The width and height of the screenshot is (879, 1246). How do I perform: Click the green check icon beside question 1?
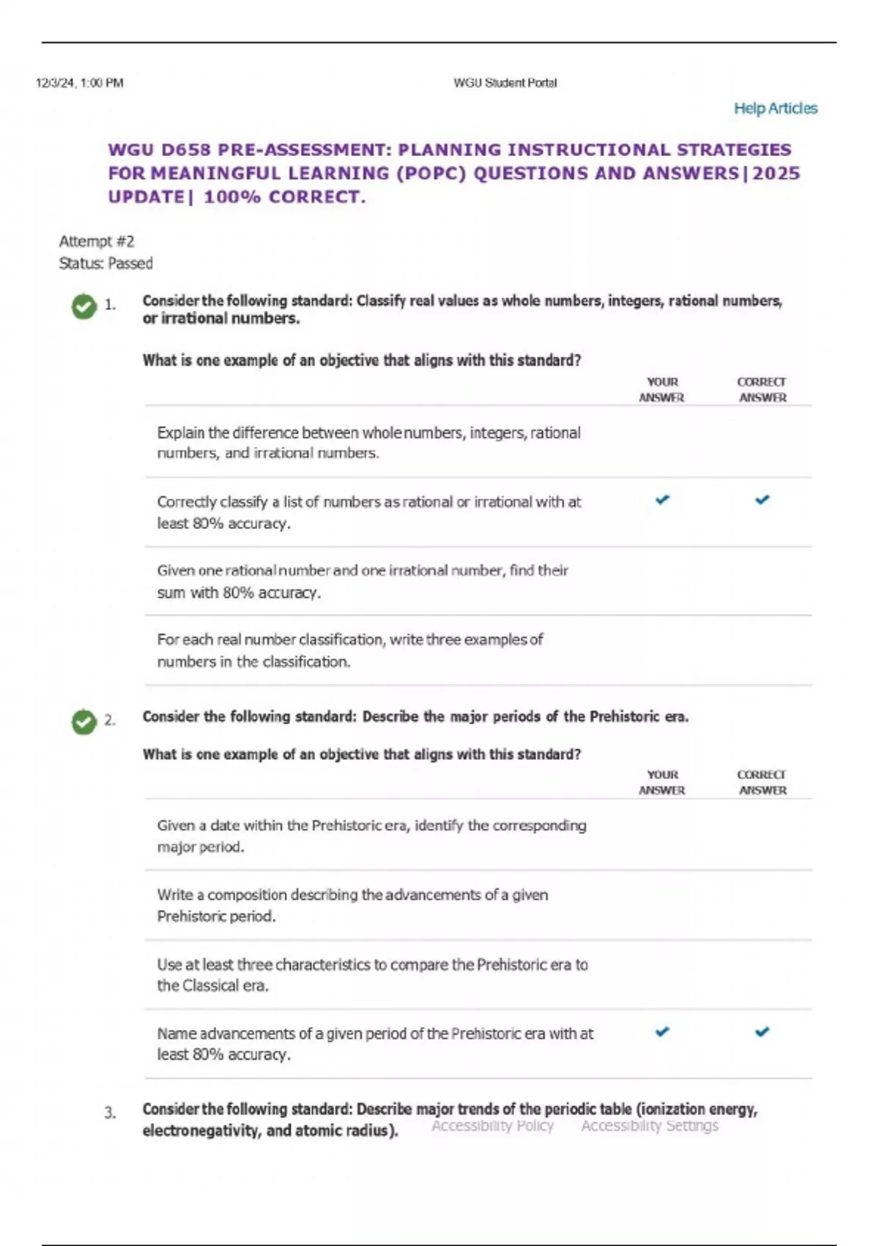pyautogui.click(x=84, y=306)
